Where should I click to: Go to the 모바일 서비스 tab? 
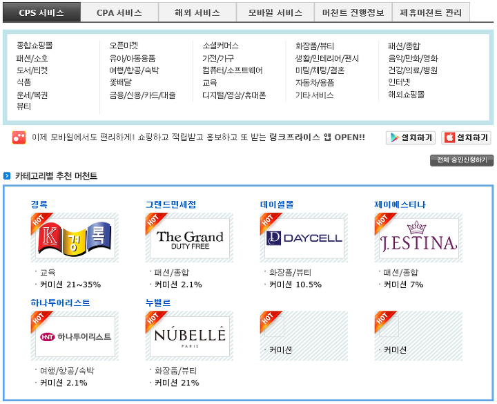[x=275, y=12]
